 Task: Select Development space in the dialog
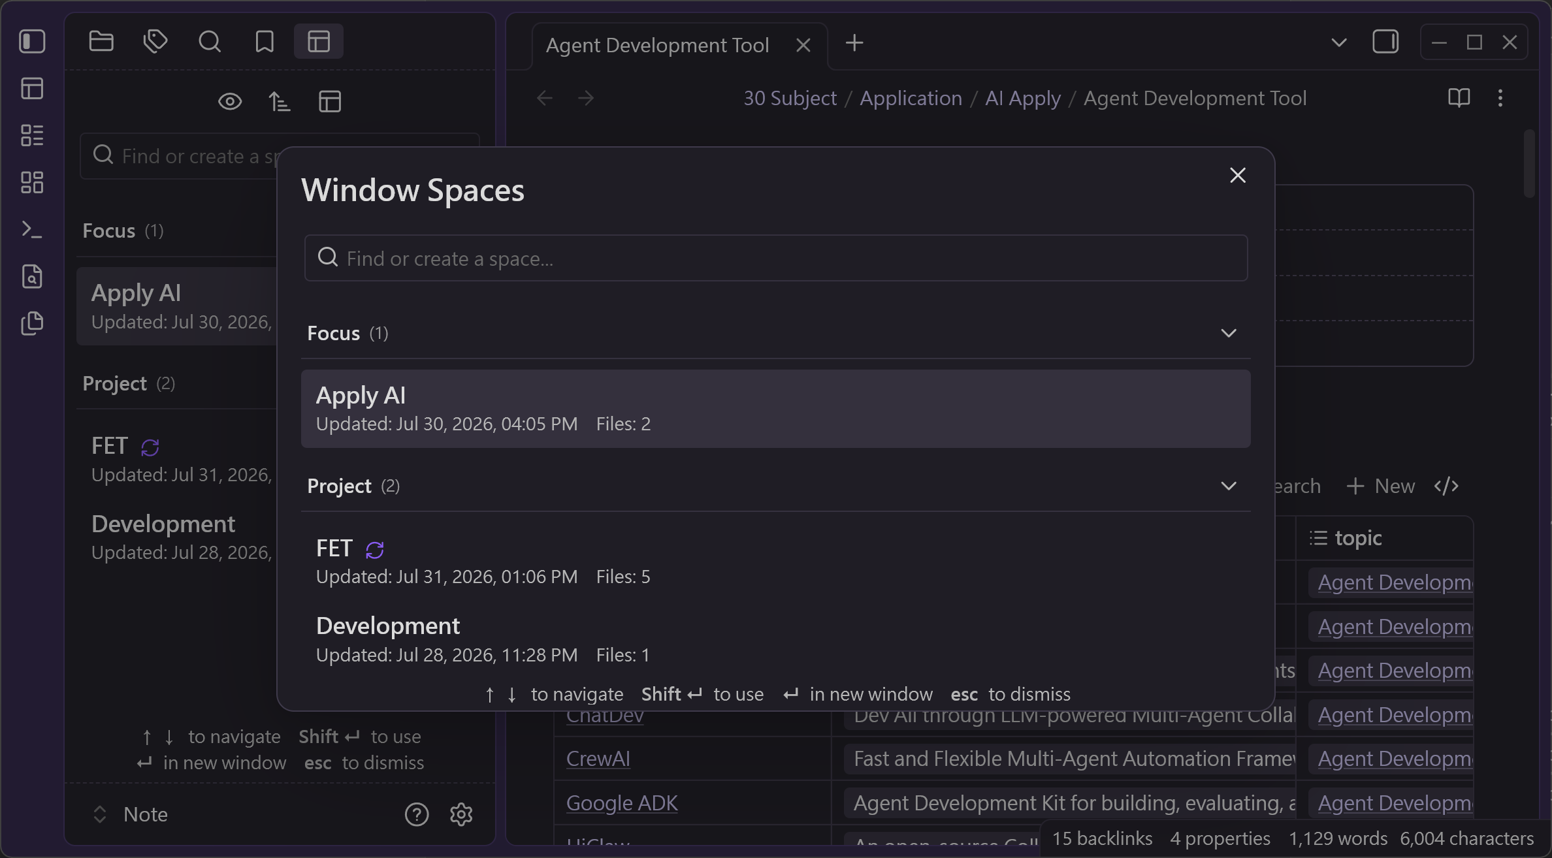click(776, 639)
